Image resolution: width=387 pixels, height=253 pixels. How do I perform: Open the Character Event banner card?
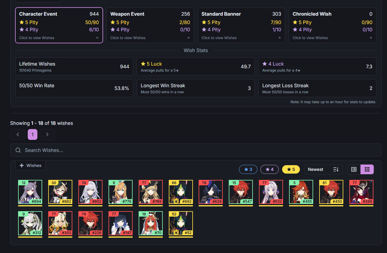tap(59, 25)
